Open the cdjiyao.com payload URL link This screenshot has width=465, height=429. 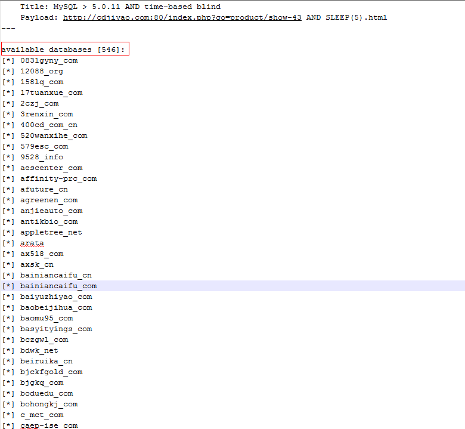[x=182, y=17]
